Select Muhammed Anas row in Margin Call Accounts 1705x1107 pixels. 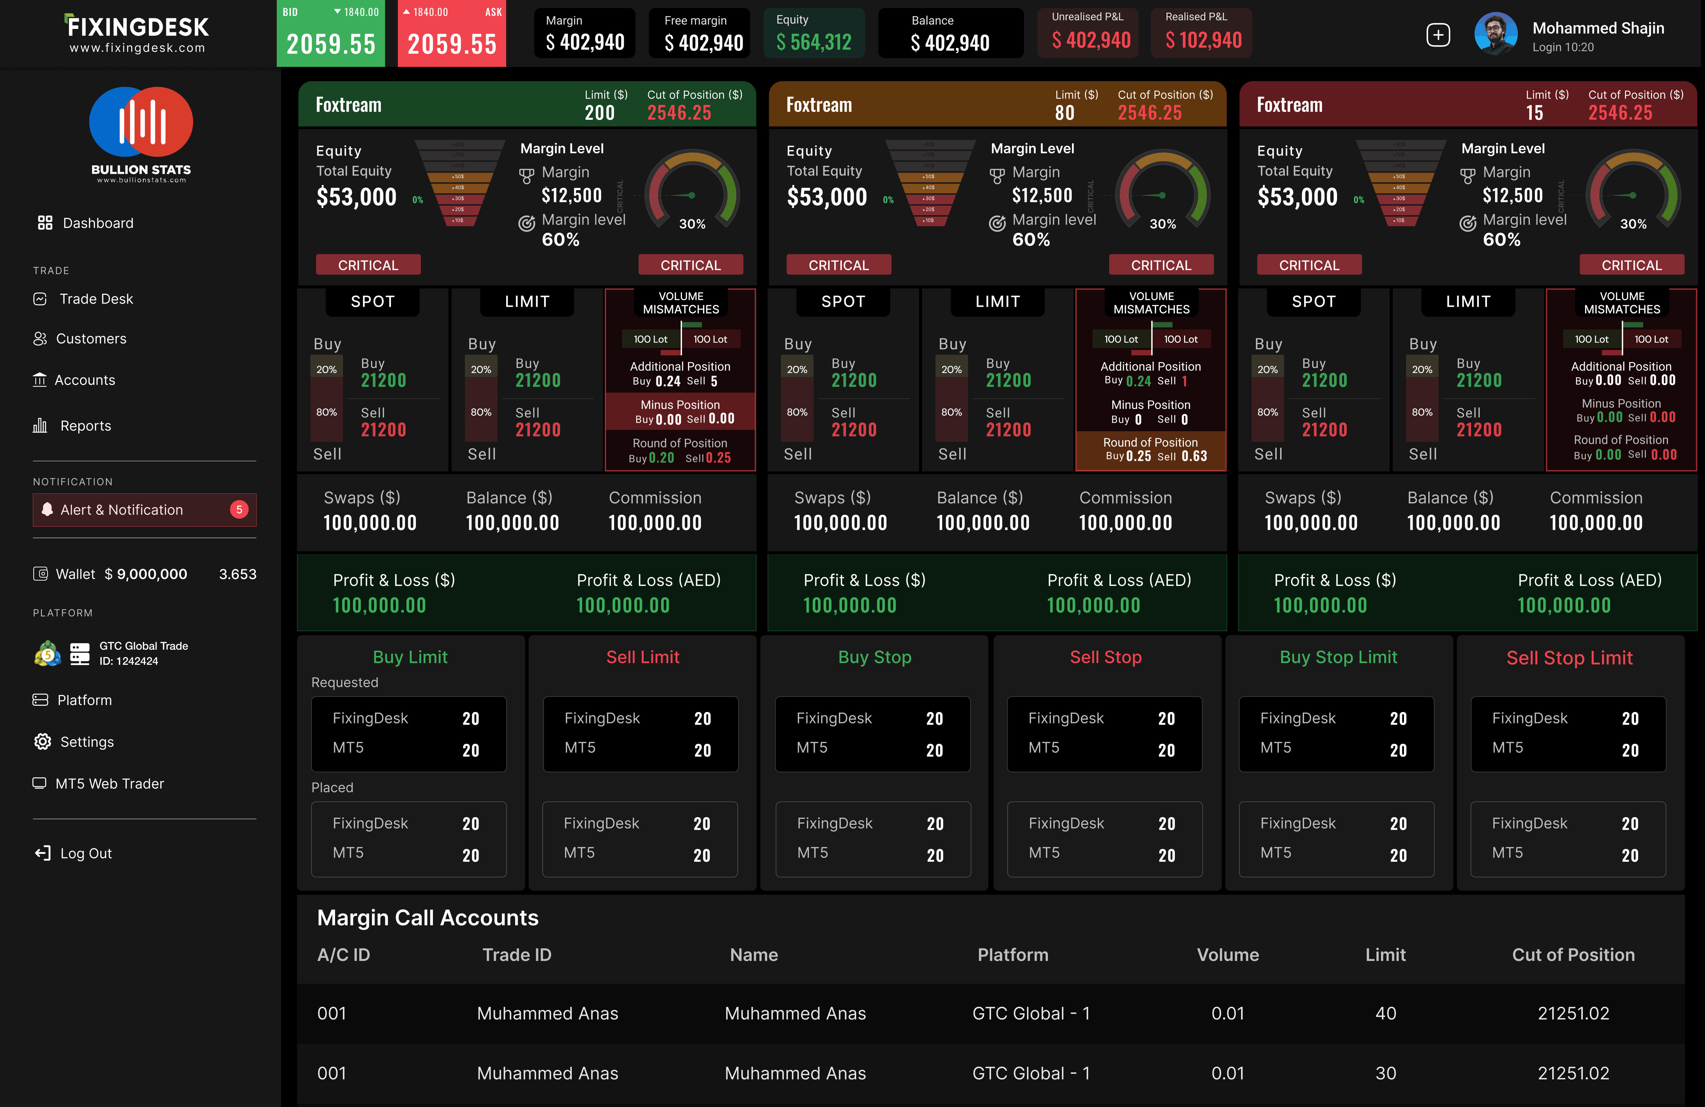click(795, 1013)
